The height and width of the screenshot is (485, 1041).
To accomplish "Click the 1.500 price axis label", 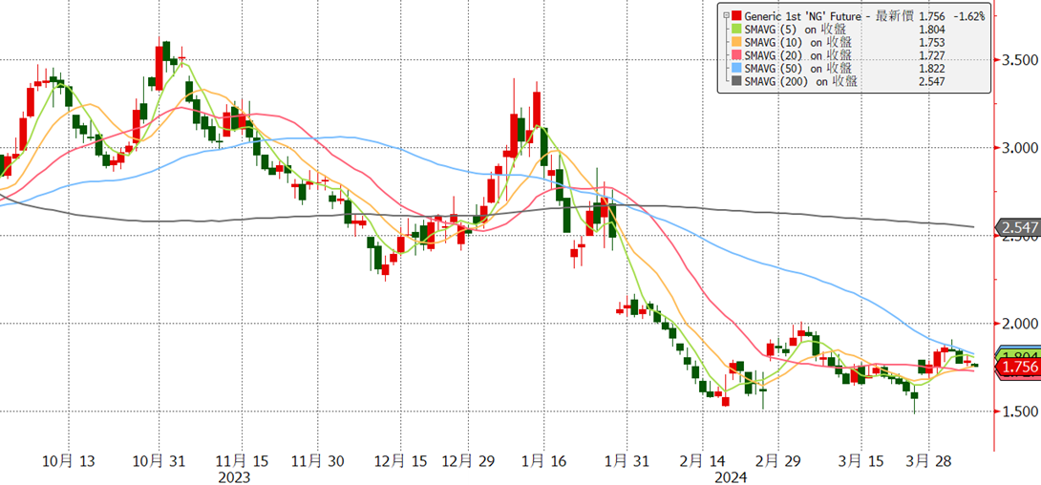I will (x=1019, y=411).
